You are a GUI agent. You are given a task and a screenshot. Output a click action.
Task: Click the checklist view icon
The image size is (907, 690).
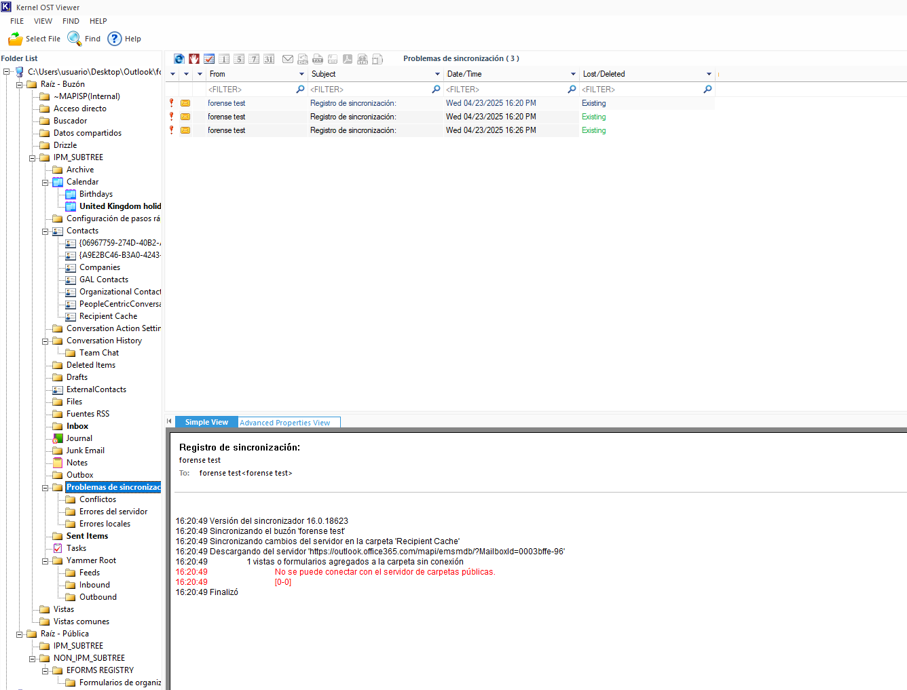click(209, 59)
